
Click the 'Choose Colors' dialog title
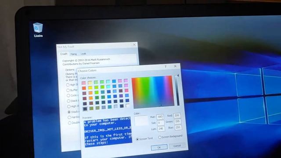(x=87, y=71)
